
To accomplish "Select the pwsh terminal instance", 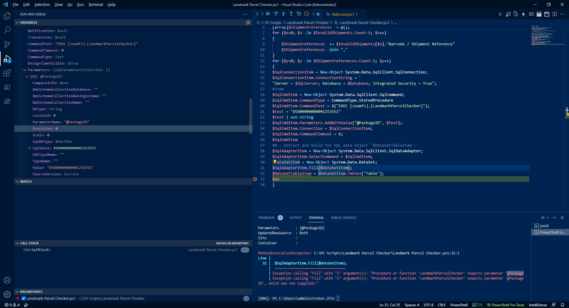I will pyautogui.click(x=550, y=226).
